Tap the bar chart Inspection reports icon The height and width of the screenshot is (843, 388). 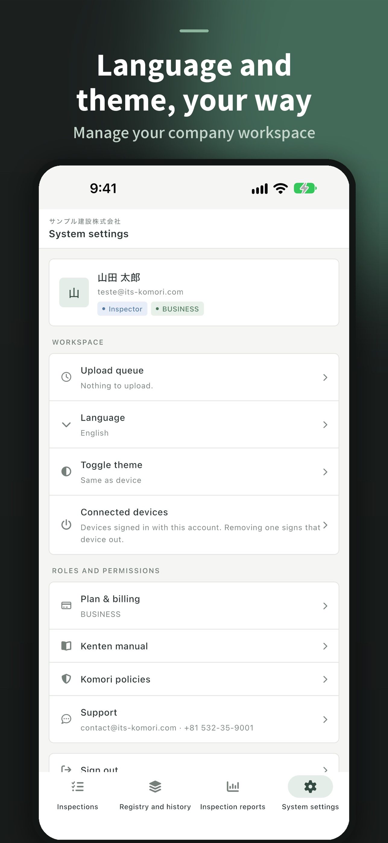[x=233, y=786]
